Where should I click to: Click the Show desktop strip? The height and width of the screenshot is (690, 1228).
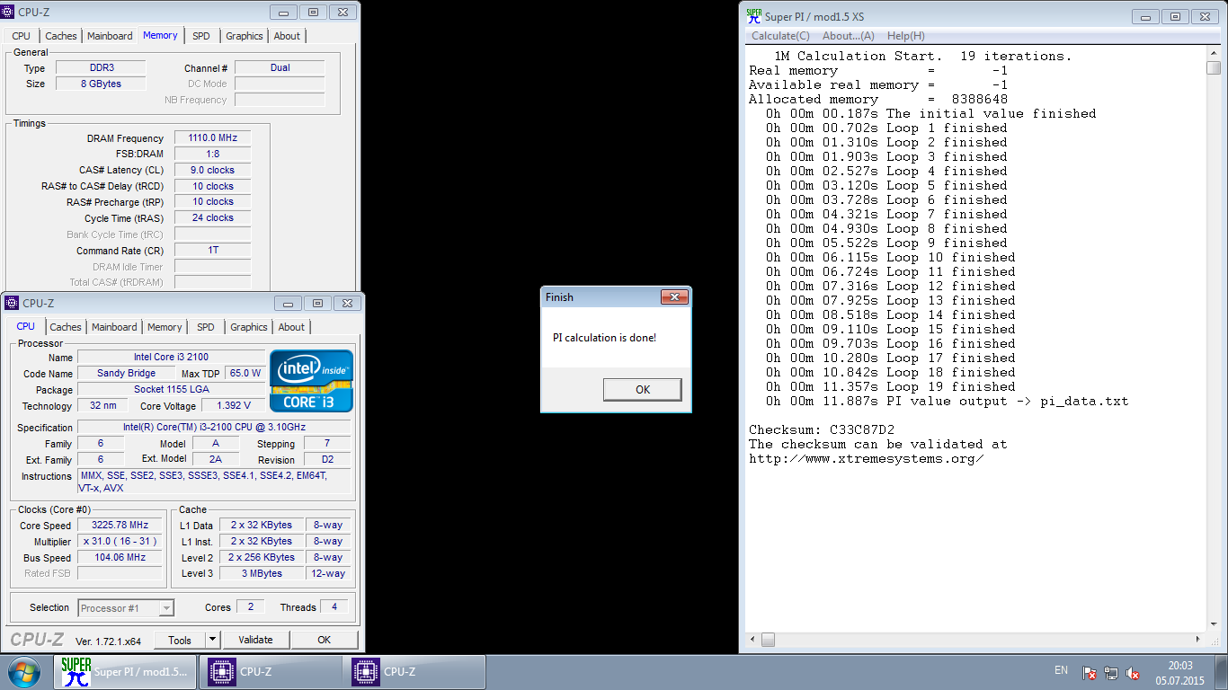(x=1222, y=672)
